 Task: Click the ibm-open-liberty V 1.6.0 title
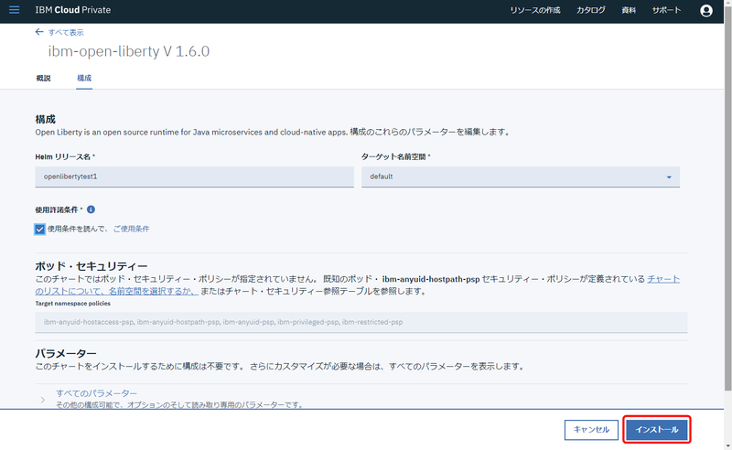click(x=129, y=51)
